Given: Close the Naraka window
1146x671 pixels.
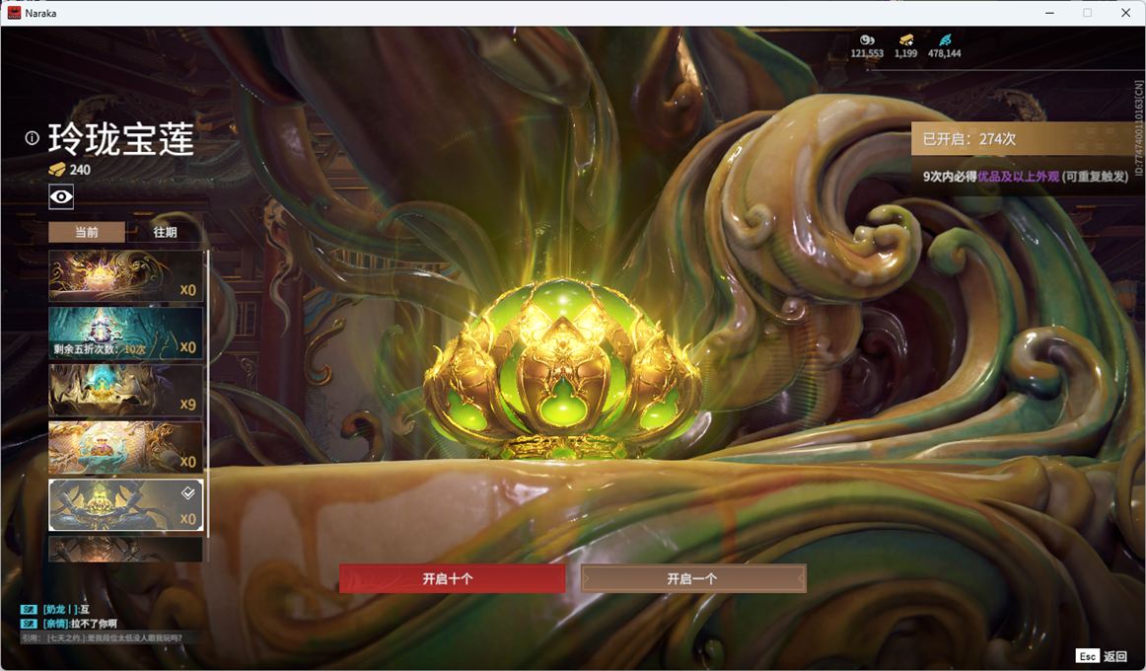Looking at the screenshot, I should coord(1125,13).
